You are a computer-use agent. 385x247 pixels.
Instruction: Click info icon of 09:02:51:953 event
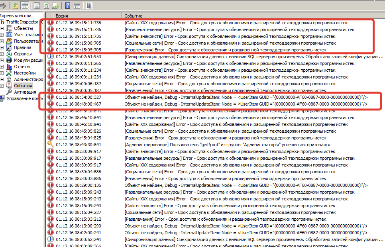[x=50, y=57]
